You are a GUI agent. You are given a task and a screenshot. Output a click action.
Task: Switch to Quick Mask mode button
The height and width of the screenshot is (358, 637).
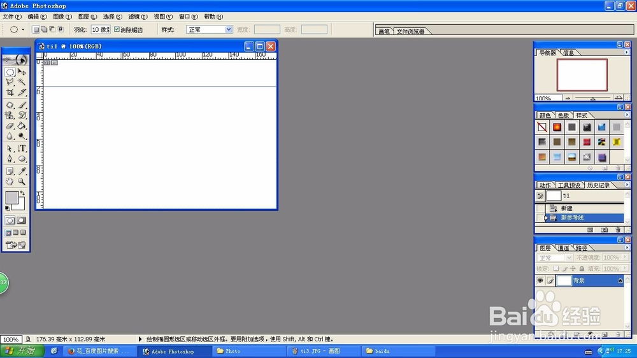point(22,220)
